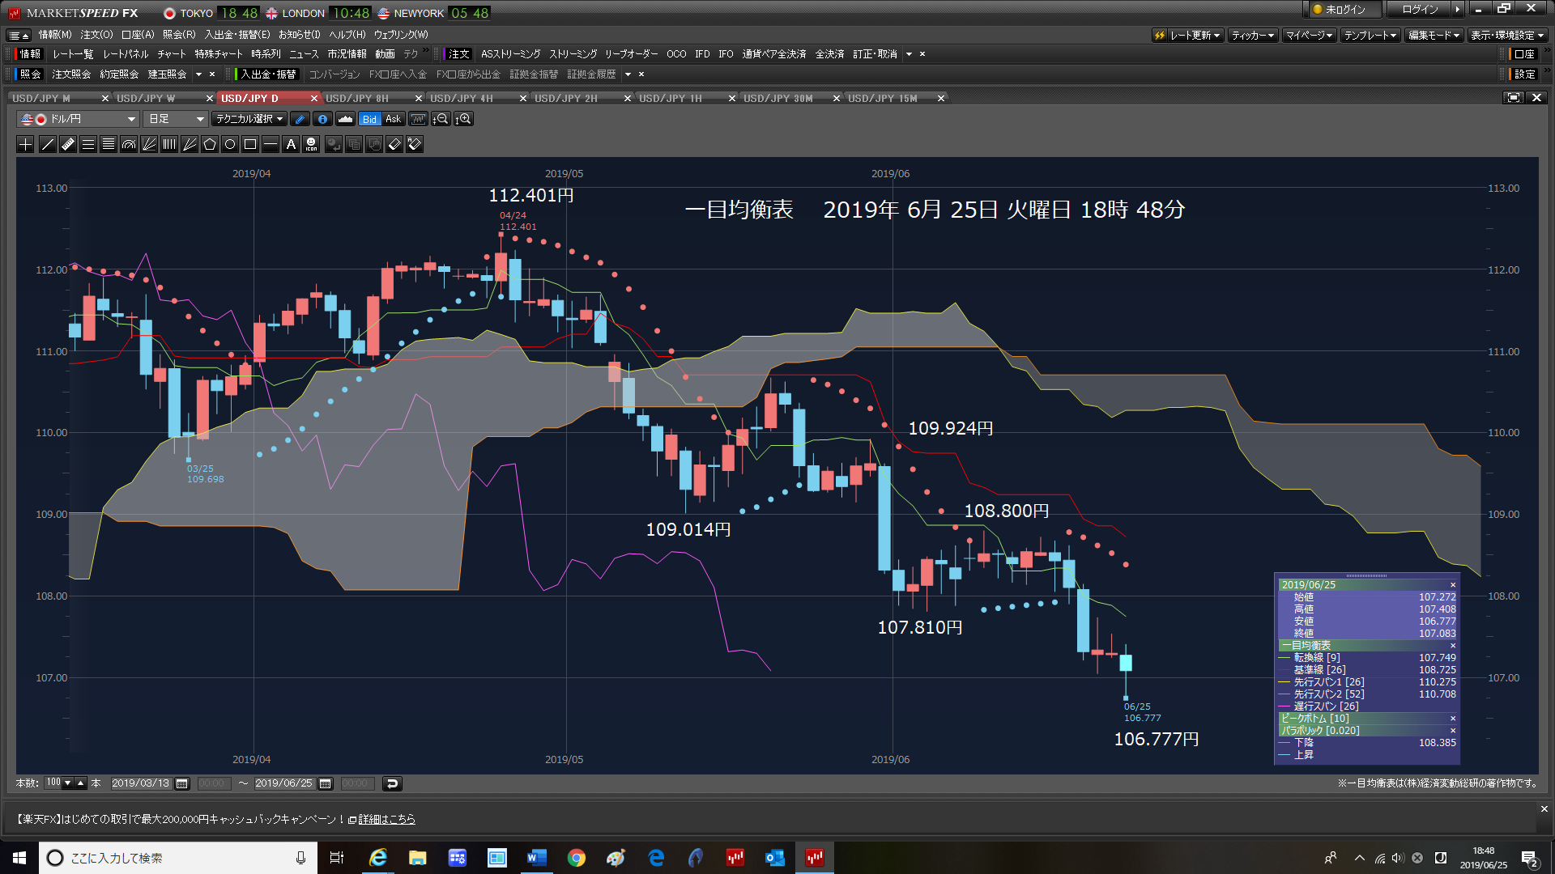
Task: Select the rectangle drawing tool
Action: (250, 144)
